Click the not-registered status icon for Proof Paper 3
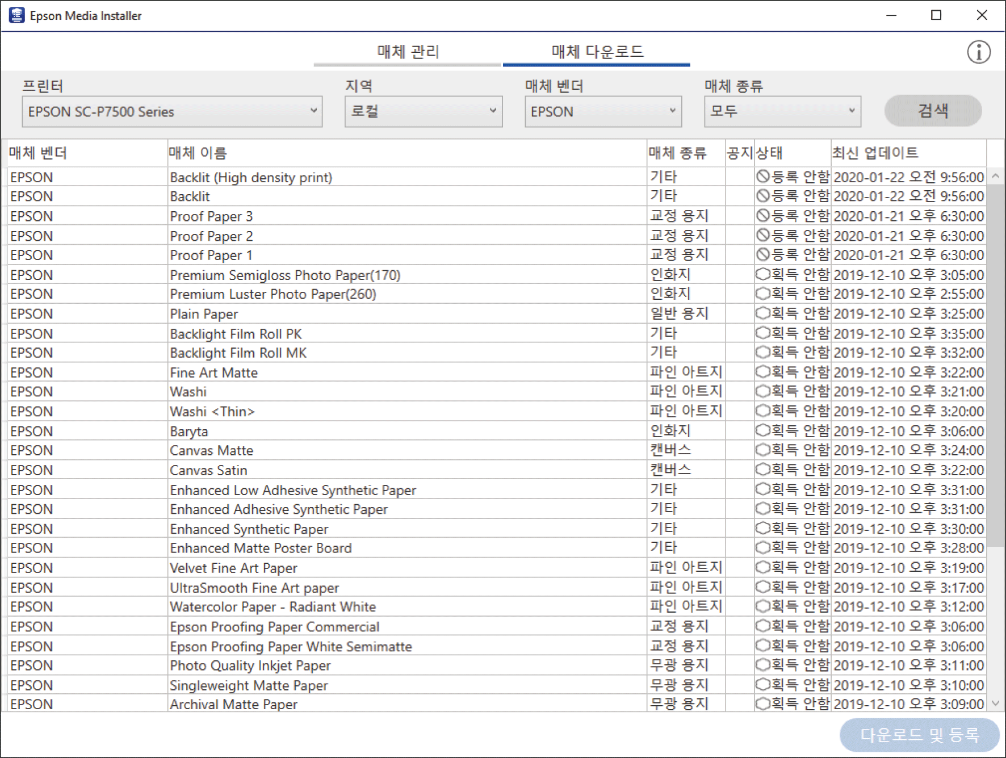 tap(763, 216)
